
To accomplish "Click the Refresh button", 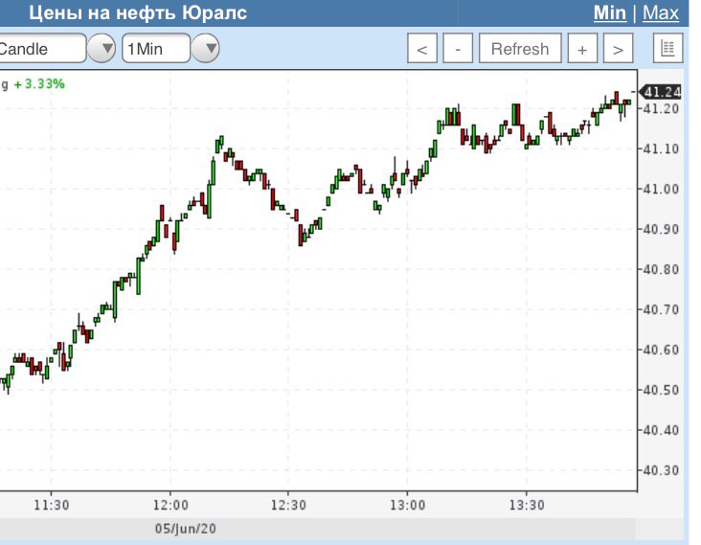I will (x=520, y=48).
